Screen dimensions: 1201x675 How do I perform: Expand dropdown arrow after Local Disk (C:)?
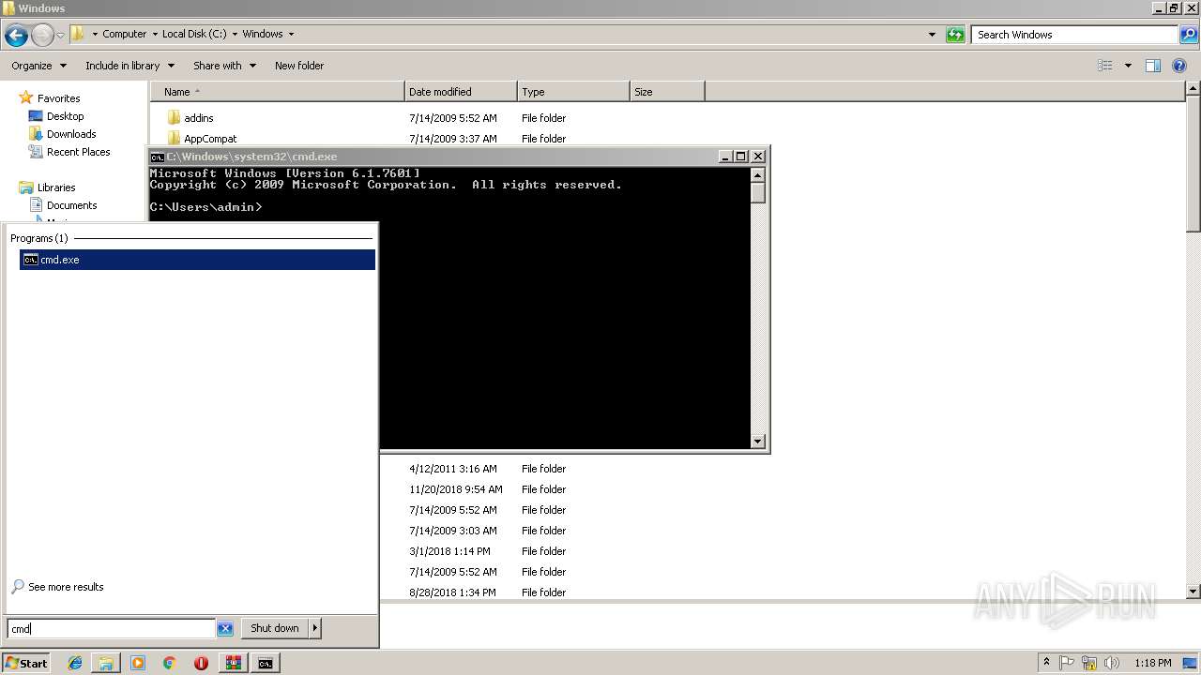[x=235, y=34]
